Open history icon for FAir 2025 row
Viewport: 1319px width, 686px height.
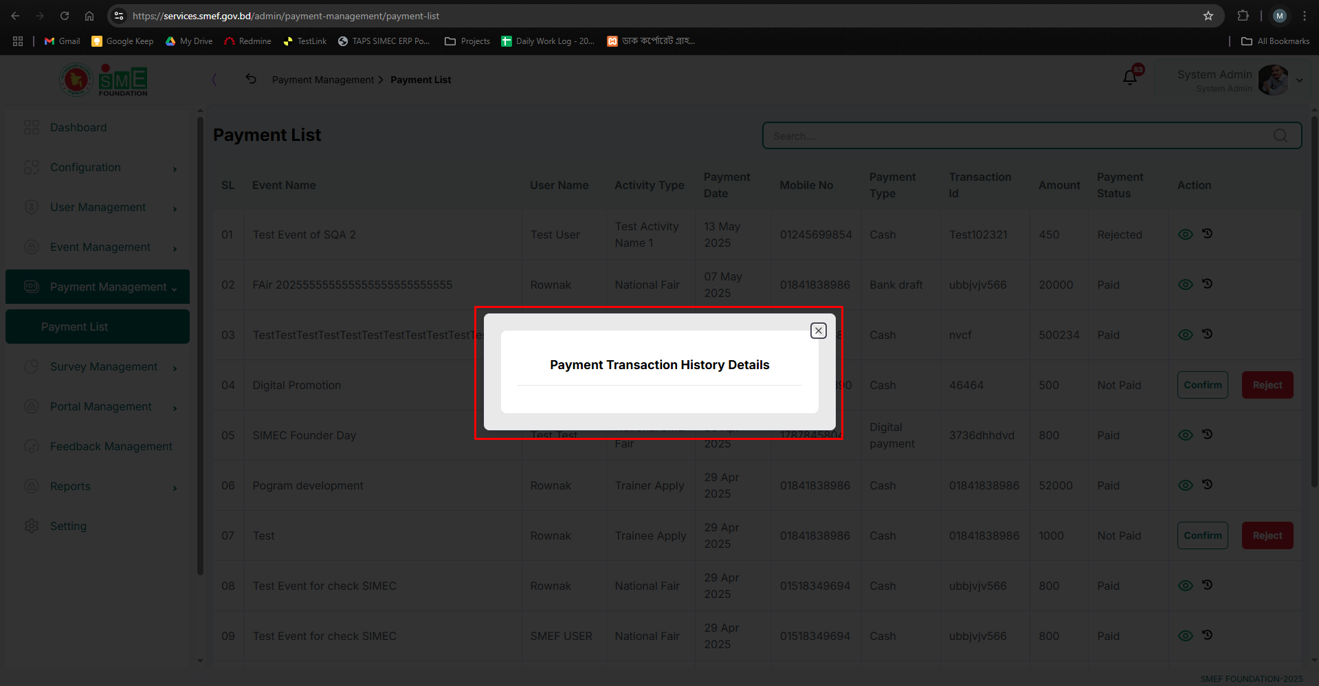(1207, 284)
